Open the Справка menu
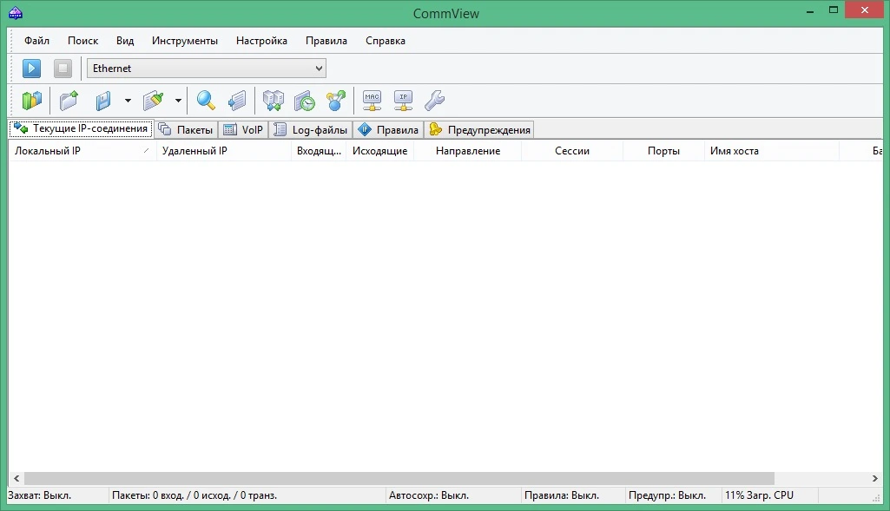The width and height of the screenshot is (890, 511). point(386,41)
